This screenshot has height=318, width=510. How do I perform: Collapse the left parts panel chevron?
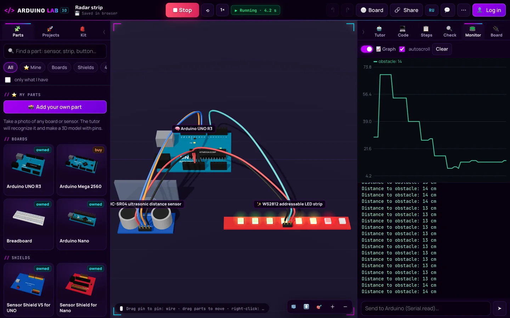[x=104, y=32]
